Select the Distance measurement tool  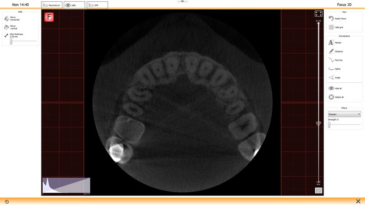pos(331,51)
